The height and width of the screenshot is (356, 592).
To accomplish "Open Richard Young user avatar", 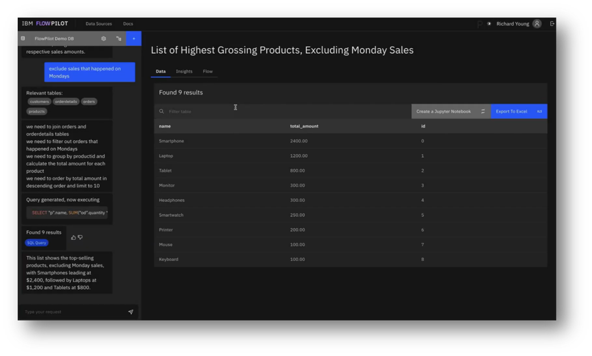I will click(x=536, y=24).
